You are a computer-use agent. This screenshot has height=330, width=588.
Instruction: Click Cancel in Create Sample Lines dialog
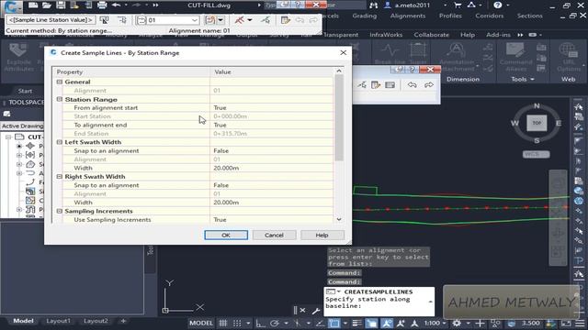(x=274, y=235)
